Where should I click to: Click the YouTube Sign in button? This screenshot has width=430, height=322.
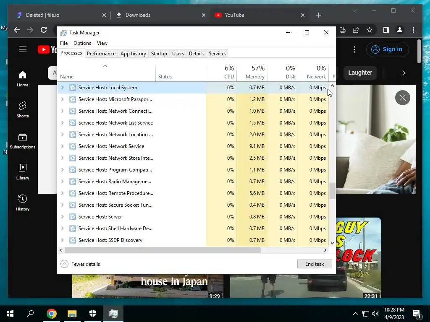[387, 49]
